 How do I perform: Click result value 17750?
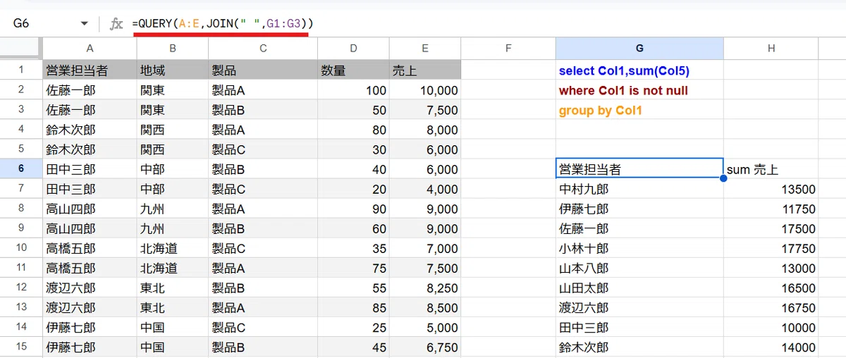tap(771, 248)
